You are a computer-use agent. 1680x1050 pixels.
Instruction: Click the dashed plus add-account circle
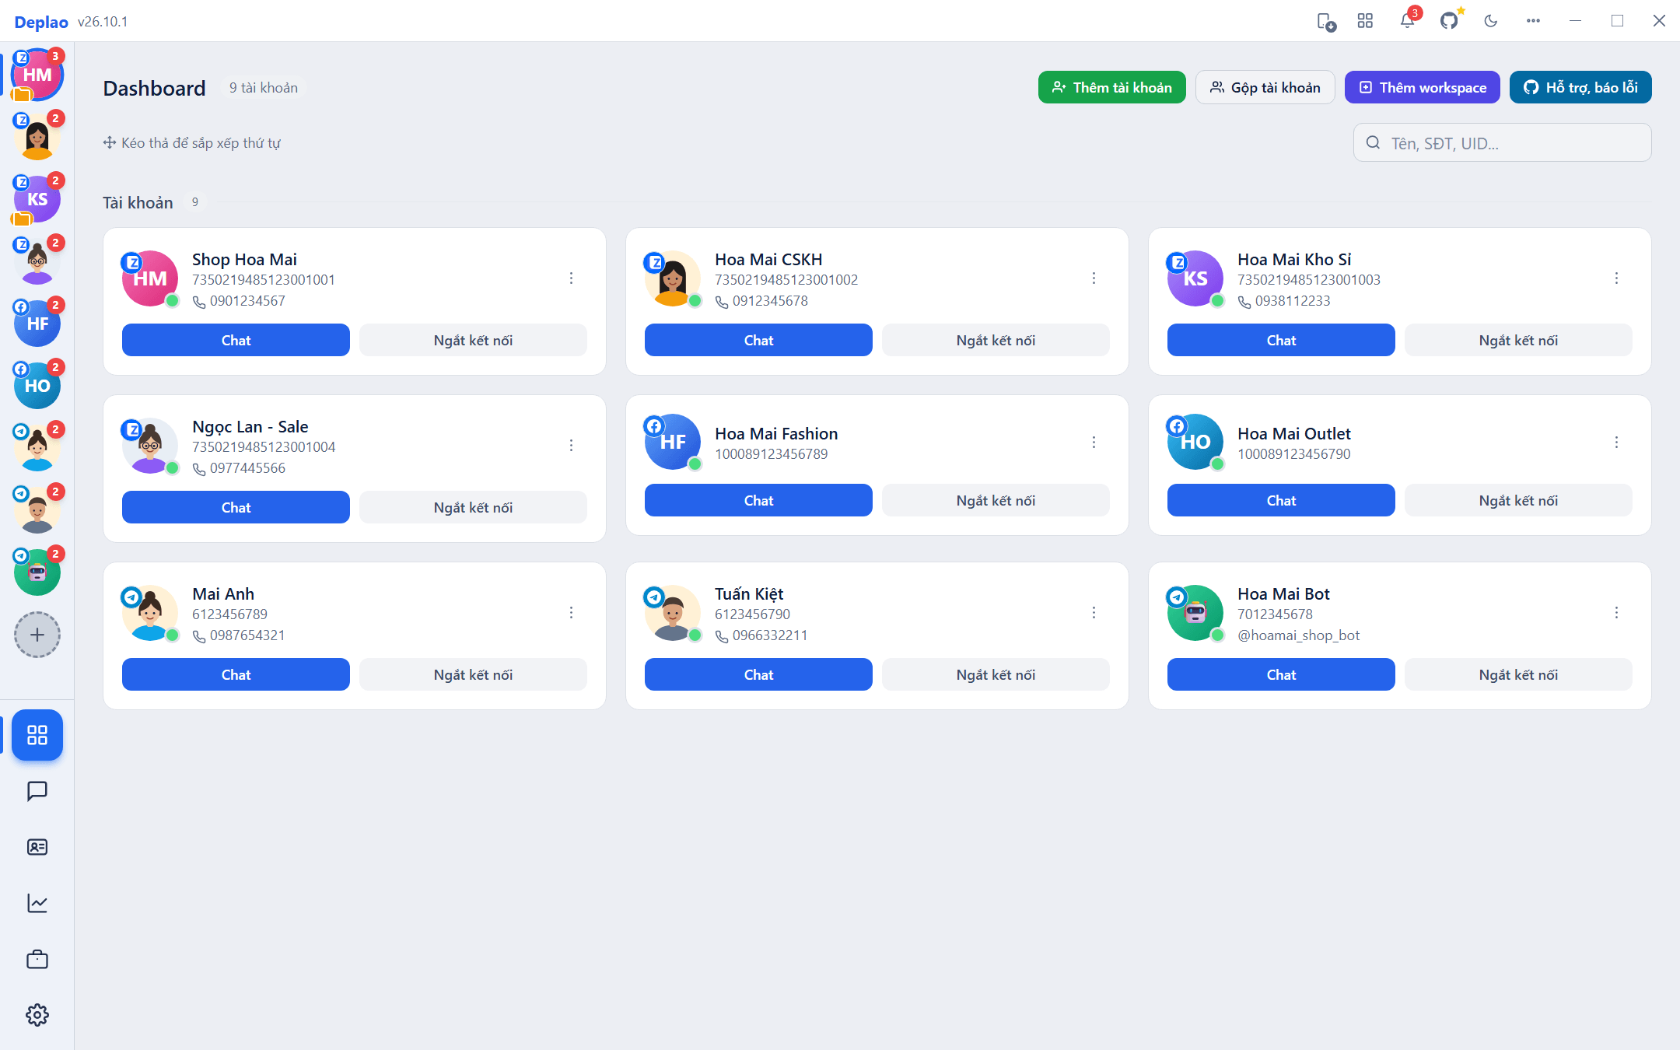pos(37,635)
